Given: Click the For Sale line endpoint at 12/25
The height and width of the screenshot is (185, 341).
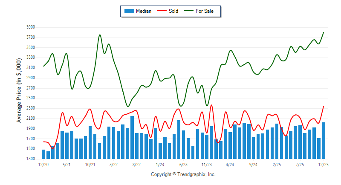Looking at the screenshot, I should (324, 32).
